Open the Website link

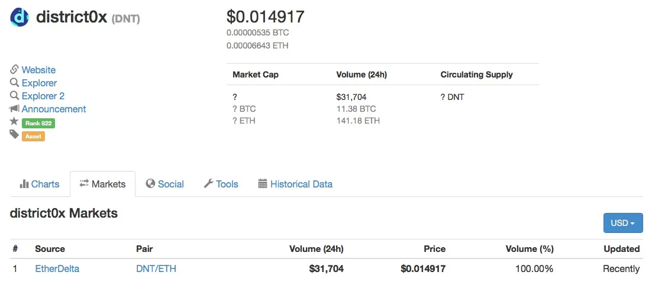38,70
